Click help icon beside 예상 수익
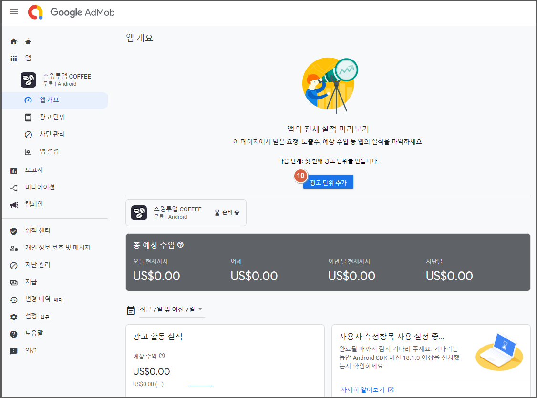Screen dimensions: 537x398 pos(162,356)
